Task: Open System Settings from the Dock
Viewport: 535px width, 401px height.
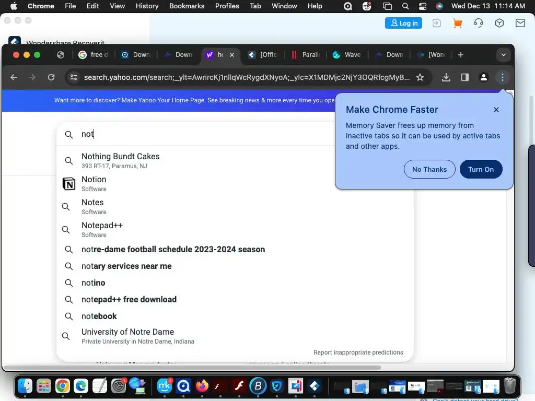Action: (x=119, y=386)
